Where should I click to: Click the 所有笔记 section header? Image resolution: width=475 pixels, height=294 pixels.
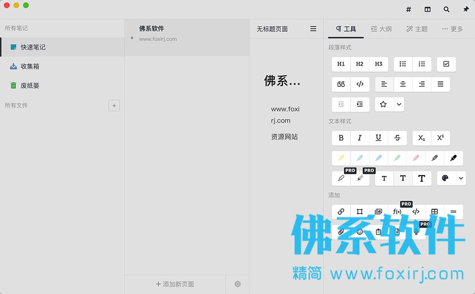16,28
